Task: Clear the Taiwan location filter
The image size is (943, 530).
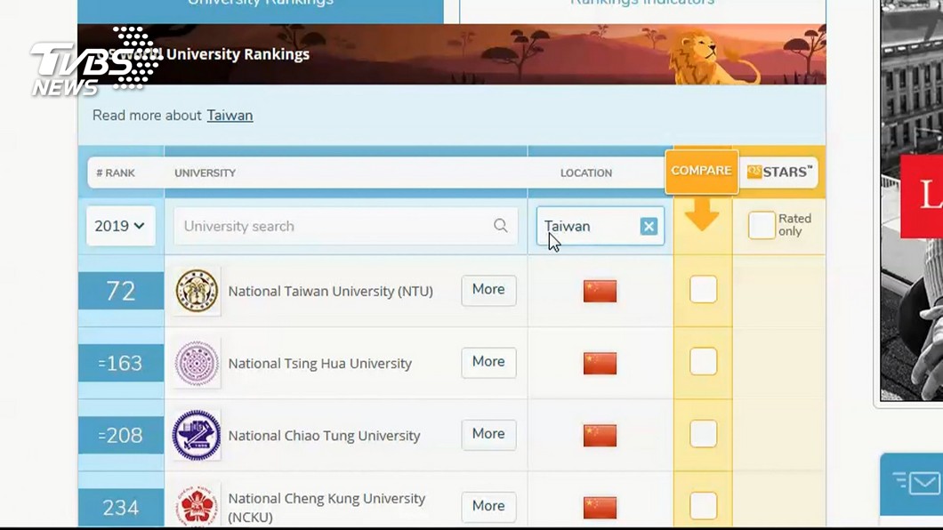Action: [x=649, y=227]
